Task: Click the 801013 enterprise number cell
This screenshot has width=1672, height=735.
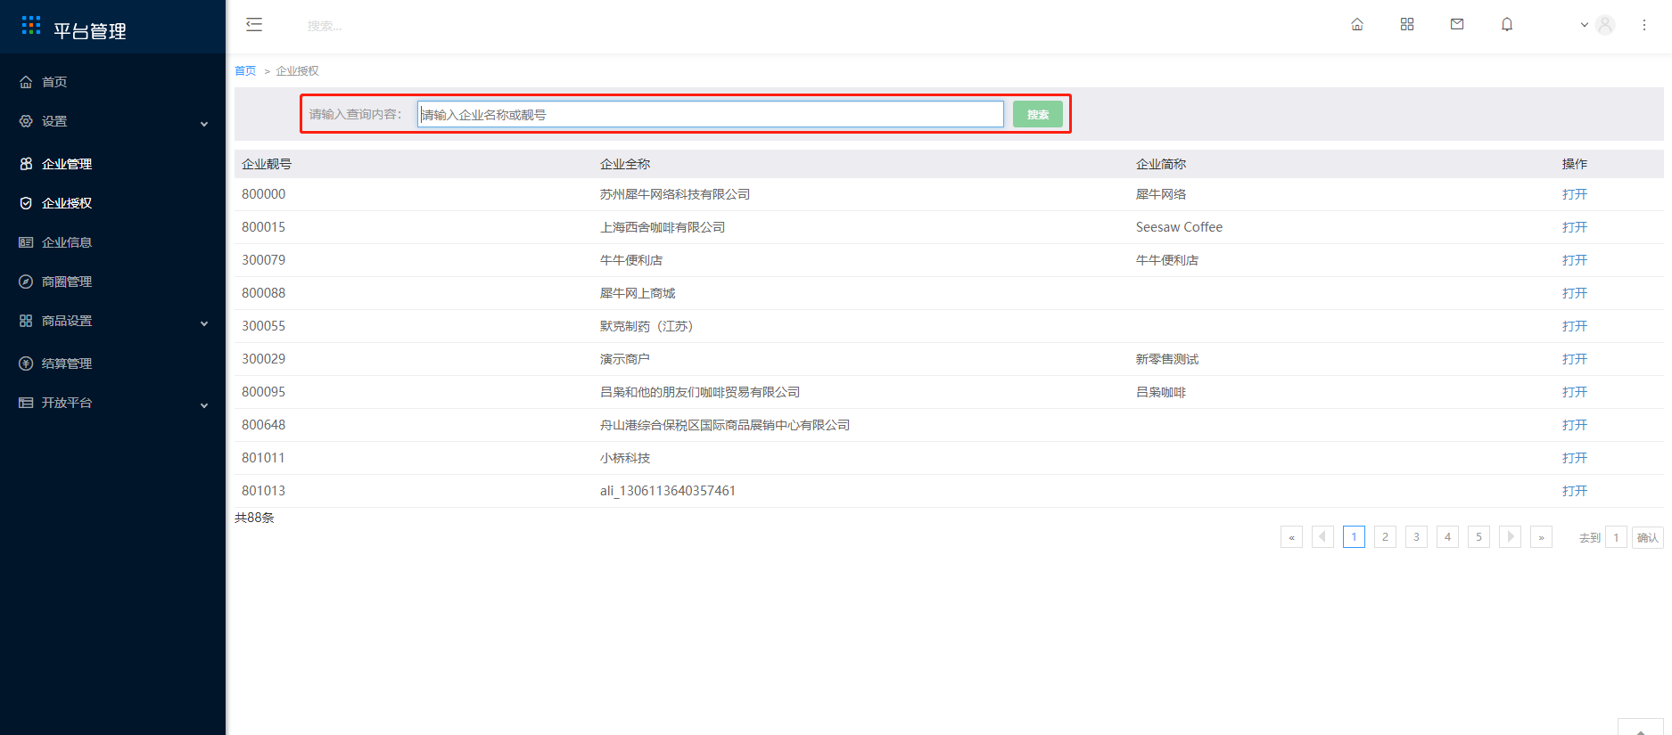Action: 264,491
